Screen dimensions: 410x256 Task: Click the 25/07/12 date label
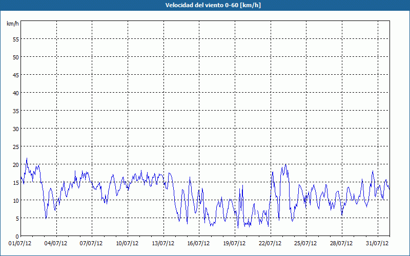pos(305,244)
